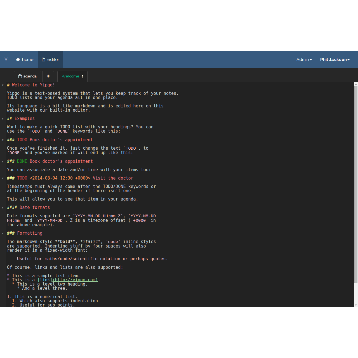The width and height of the screenshot is (358, 358).
Task: Click 'This will allow you to see' line
Action: (x=72, y=199)
